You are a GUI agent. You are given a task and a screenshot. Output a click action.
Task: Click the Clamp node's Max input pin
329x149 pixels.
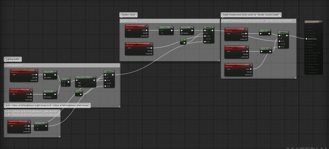(x=76, y=85)
